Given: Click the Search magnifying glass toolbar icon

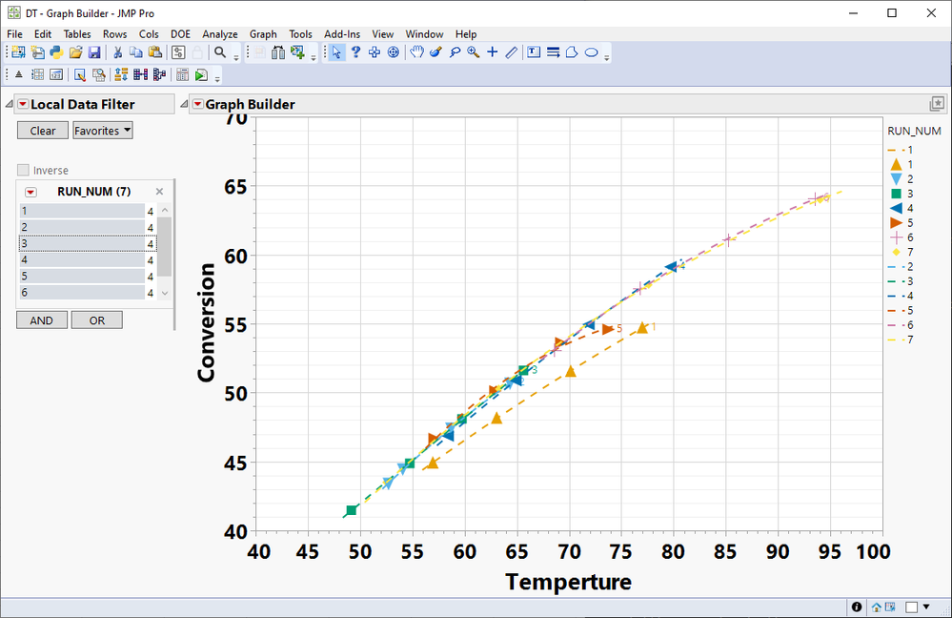Looking at the screenshot, I should [220, 52].
